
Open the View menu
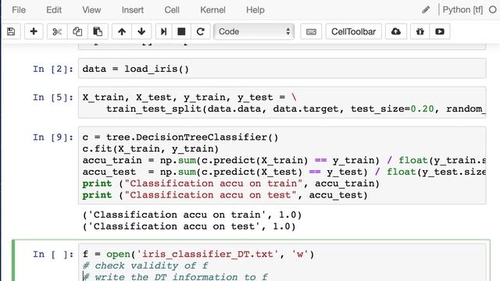91,10
